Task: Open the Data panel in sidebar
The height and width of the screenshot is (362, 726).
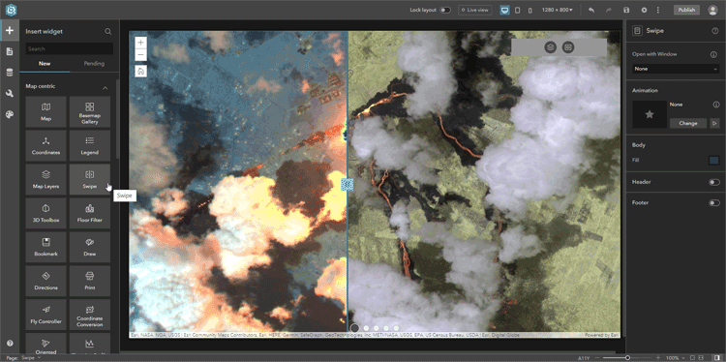Action: click(x=10, y=73)
